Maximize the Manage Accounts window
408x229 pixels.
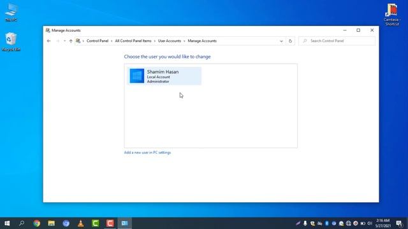tap(358, 30)
